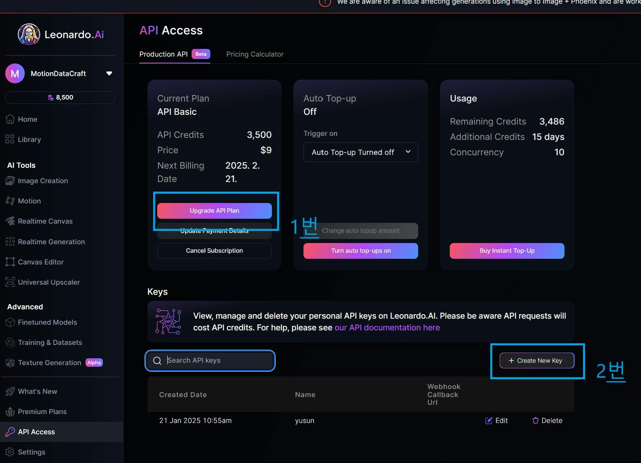Open the Texture Generation icon
Viewport: 641px width, 463px height.
coord(10,363)
